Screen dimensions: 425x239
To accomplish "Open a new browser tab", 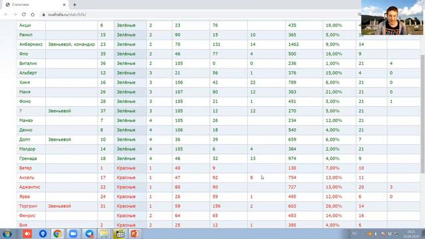I will 74,5.
